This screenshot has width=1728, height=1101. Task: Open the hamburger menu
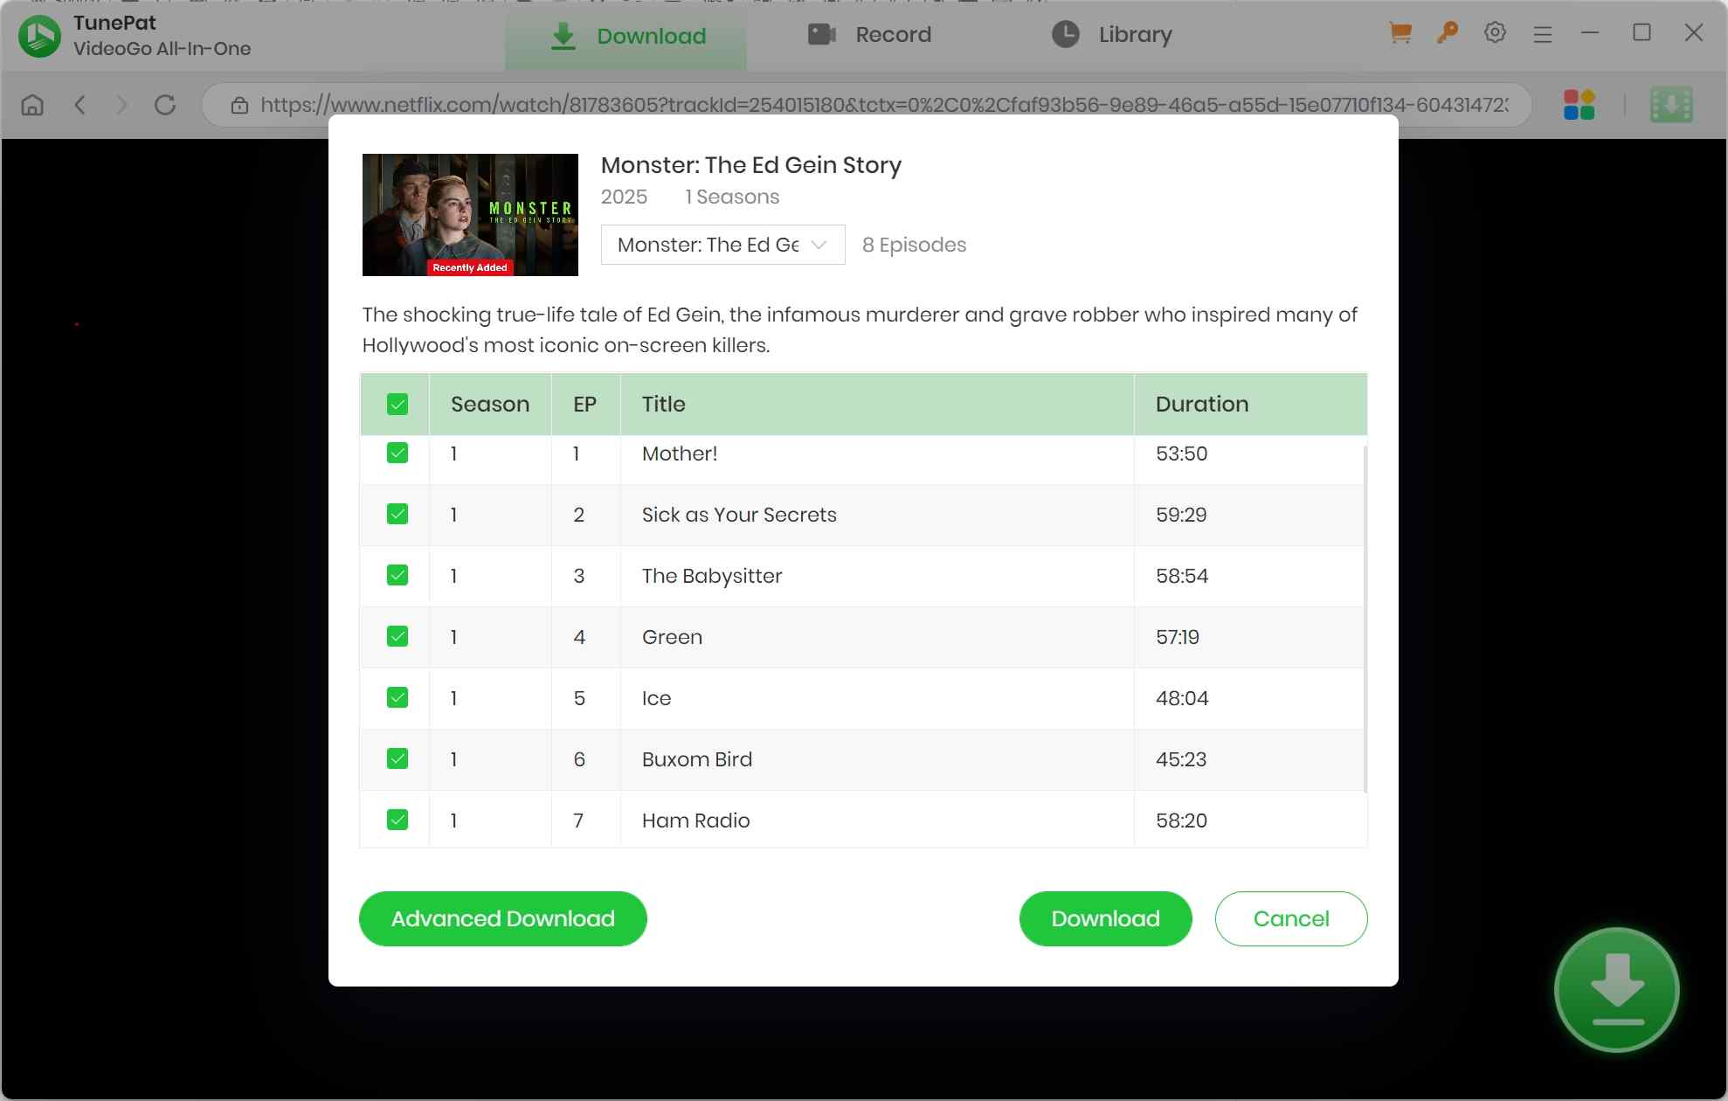1543,32
